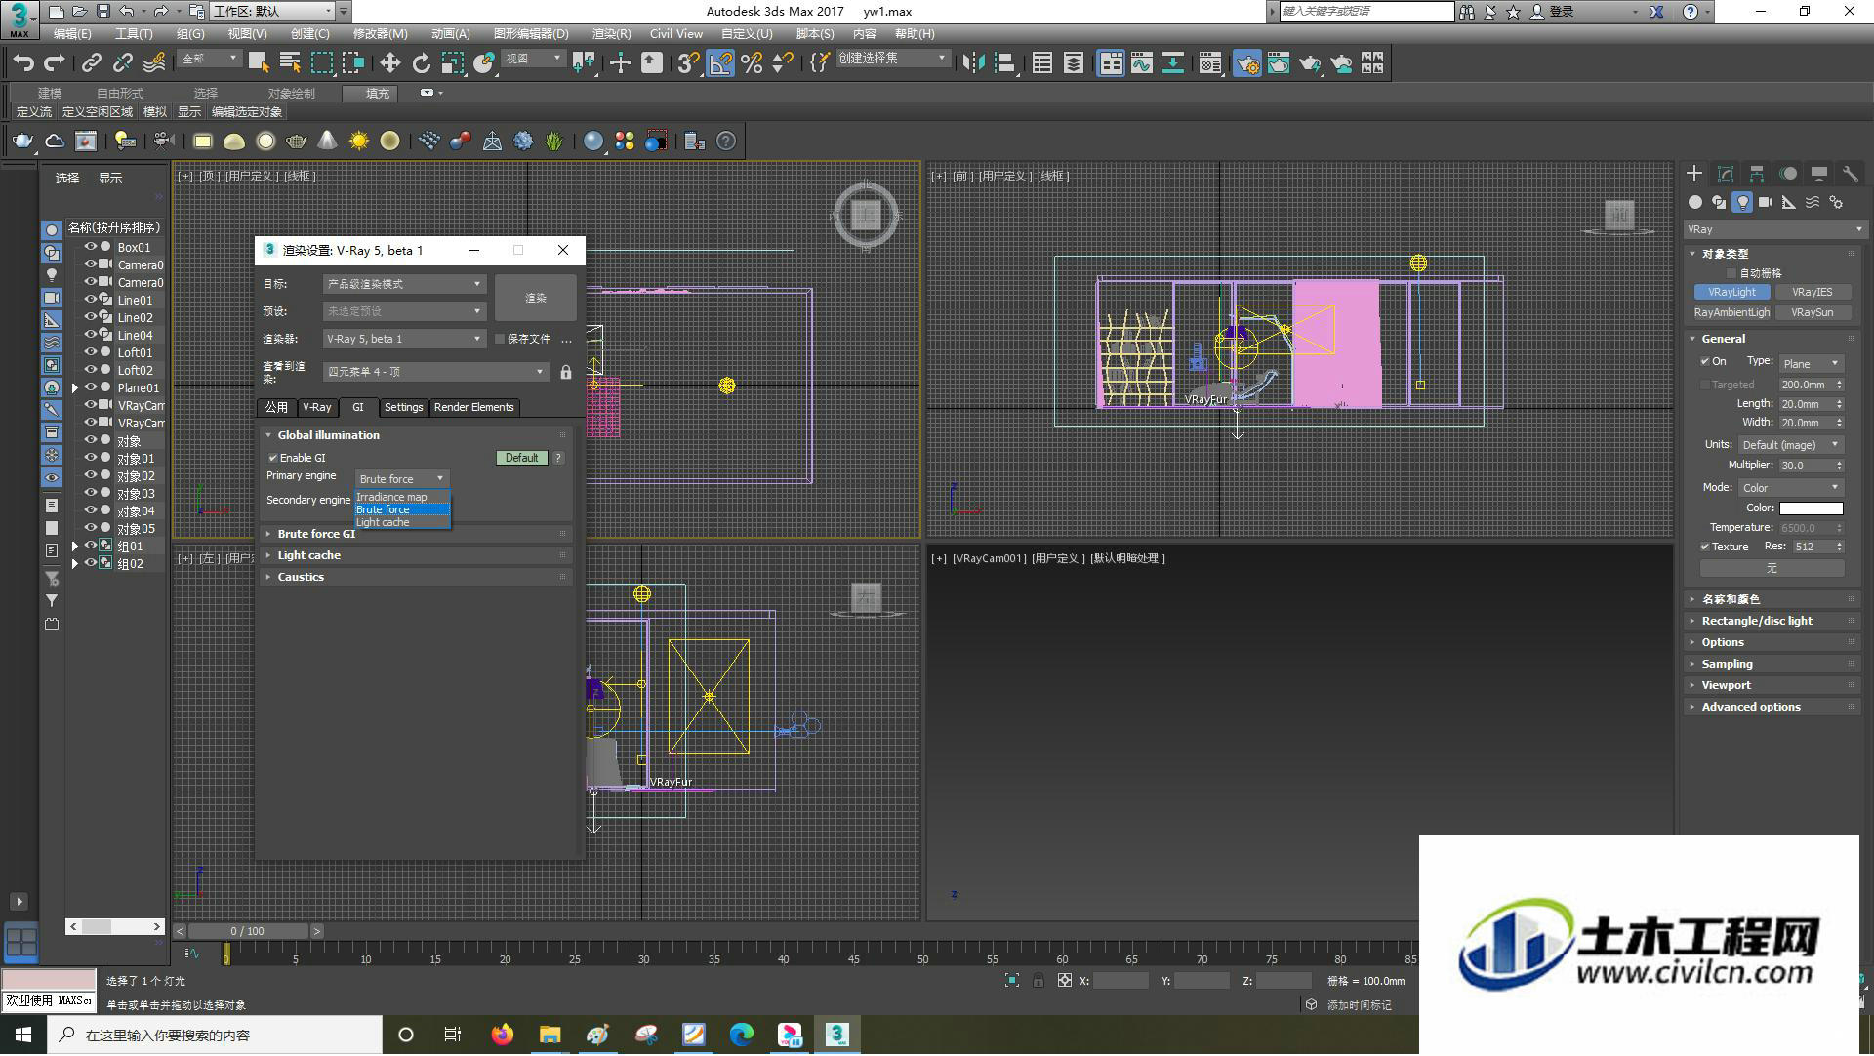Open the Microsoft Edge taskbar icon
This screenshot has height=1056, width=1874.
742,1035
